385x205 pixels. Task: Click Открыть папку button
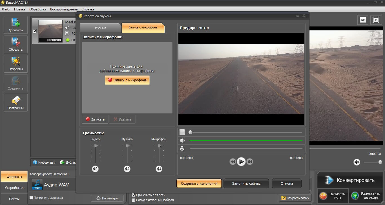(x=295, y=198)
